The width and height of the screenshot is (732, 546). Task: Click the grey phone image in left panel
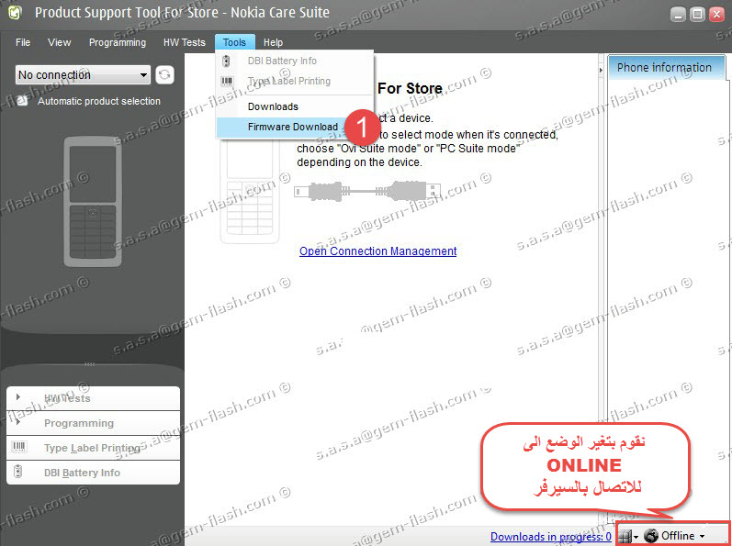(93, 202)
